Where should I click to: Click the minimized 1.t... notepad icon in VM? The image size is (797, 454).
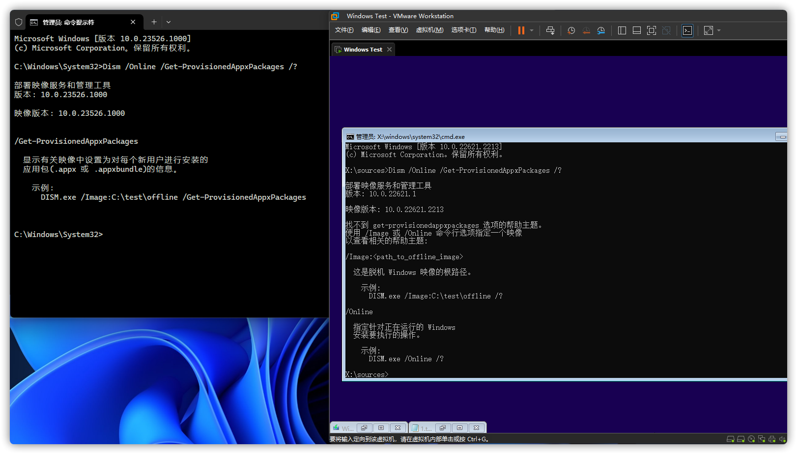(x=415, y=427)
